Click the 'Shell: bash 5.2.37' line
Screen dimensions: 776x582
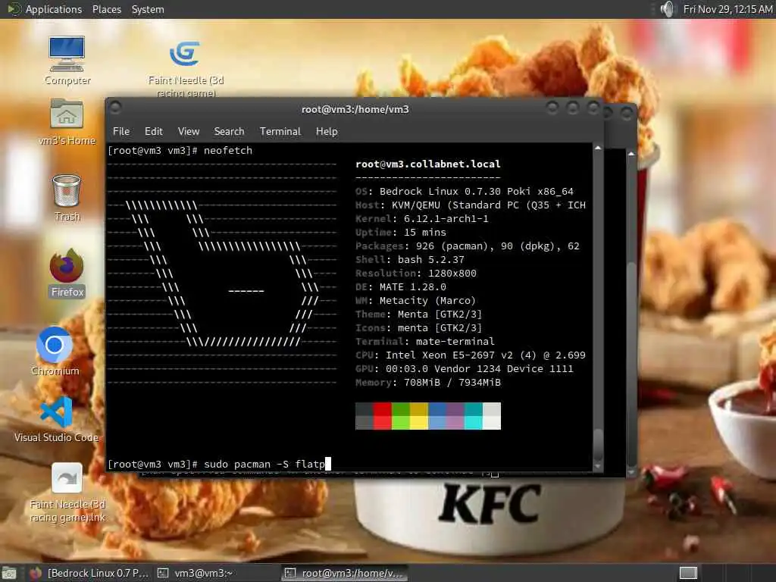tap(410, 260)
